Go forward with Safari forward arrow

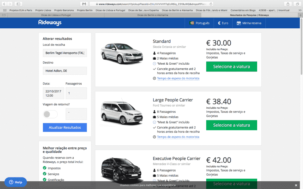pyautogui.click(x=10, y=4)
